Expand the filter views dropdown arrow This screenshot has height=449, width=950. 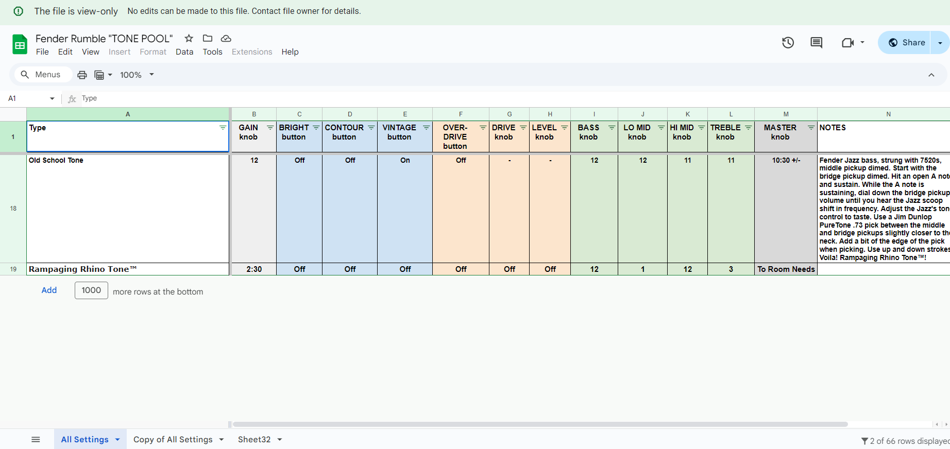tap(110, 75)
